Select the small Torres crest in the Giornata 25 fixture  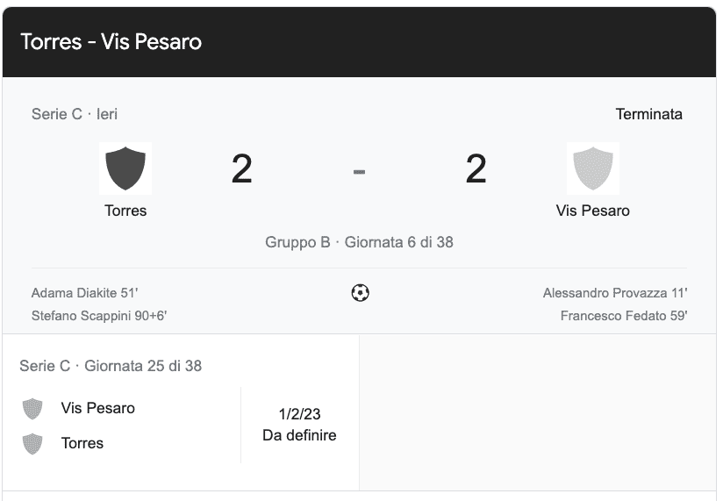32,444
